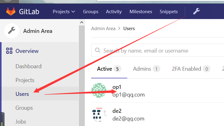Open de2 user avatar
The image size is (224, 126).
(99, 114)
